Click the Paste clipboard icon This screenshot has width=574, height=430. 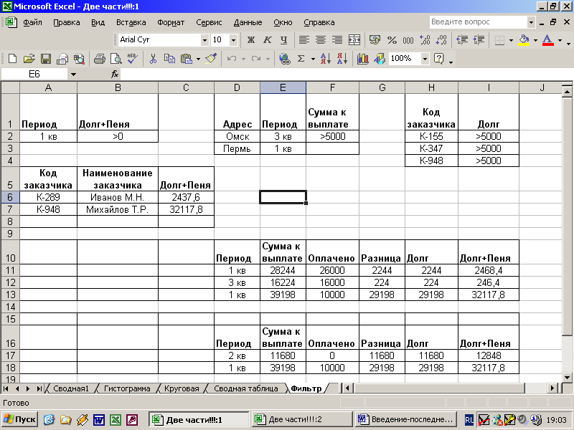point(187,59)
